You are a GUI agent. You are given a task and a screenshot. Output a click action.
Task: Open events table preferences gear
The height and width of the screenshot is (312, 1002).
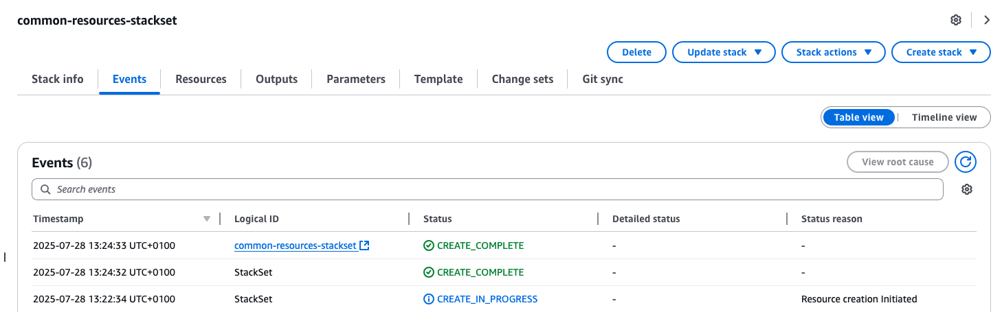(x=967, y=189)
